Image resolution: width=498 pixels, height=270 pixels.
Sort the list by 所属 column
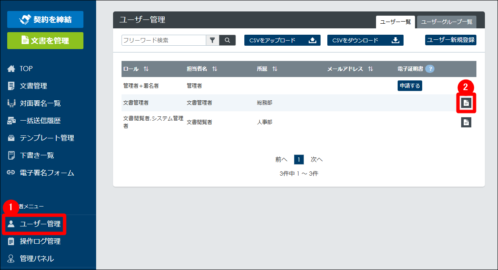(x=274, y=69)
